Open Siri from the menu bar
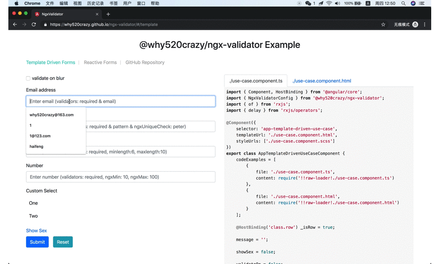Image resolution: width=440 pixels, height=264 pixels. [413, 4]
